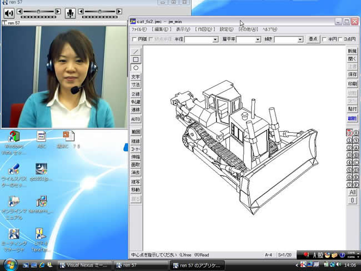Choose the 複写 copy tool
361x271 pixels.
[x=136, y=182]
